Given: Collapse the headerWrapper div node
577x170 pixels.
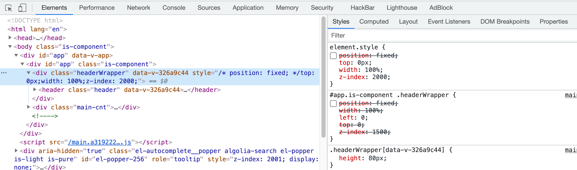Looking at the screenshot, I should coord(29,73).
